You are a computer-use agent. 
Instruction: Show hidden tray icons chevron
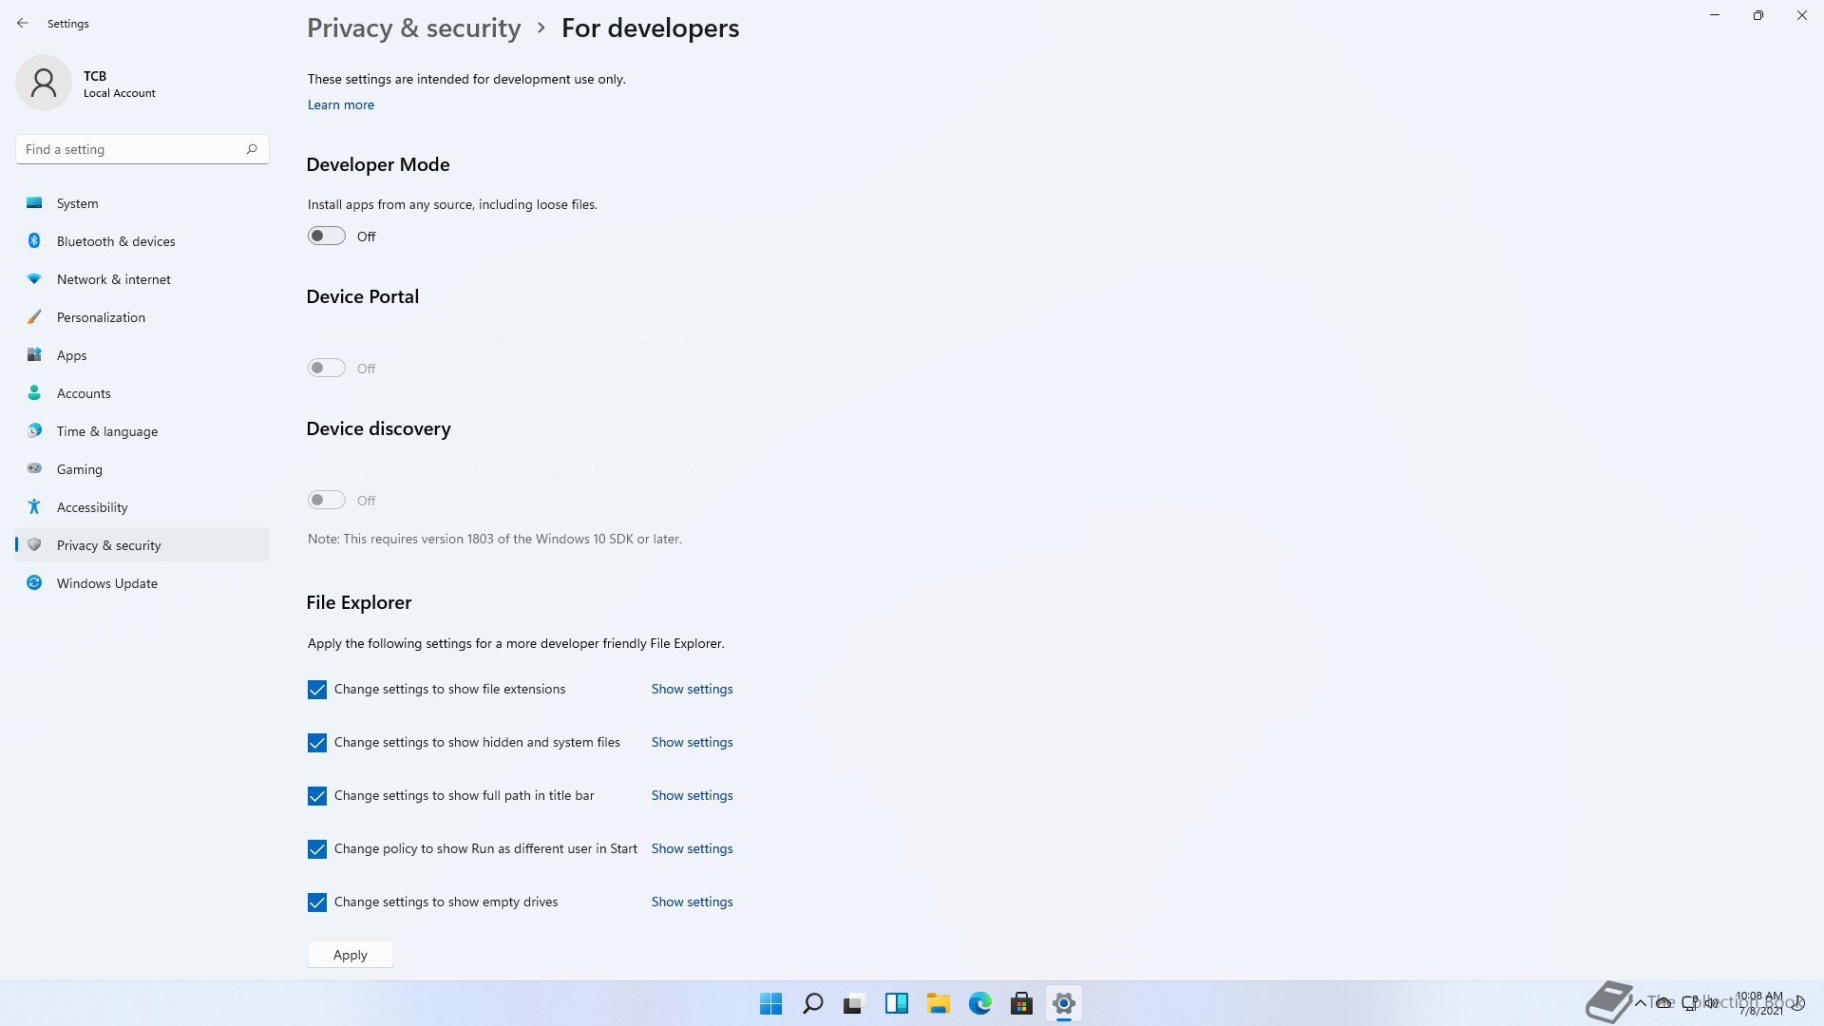[x=1641, y=1003]
